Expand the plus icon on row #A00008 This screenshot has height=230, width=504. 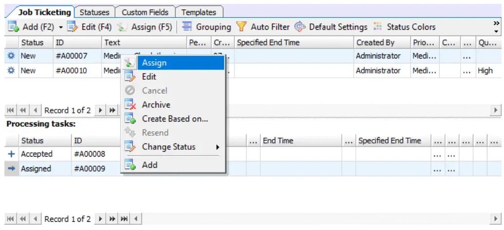point(11,154)
